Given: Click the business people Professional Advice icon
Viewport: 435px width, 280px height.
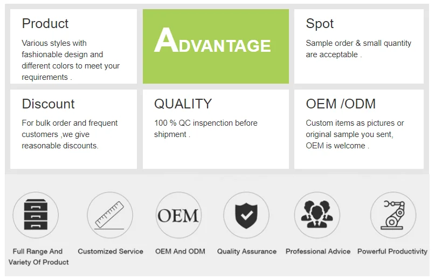Looking at the screenshot, I should click(x=317, y=215).
